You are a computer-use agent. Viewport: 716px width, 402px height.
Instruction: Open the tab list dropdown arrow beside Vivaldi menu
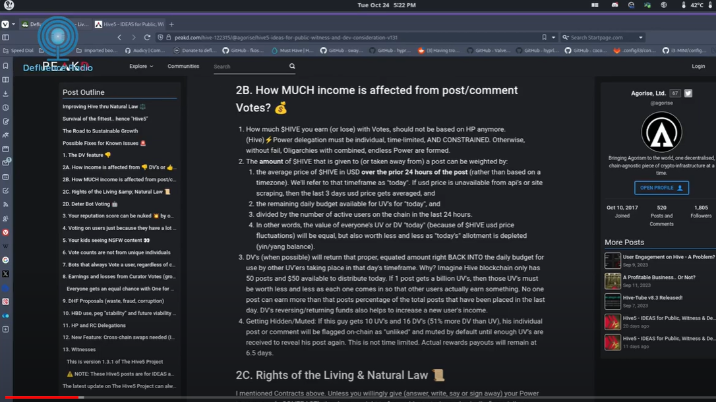(x=13, y=24)
